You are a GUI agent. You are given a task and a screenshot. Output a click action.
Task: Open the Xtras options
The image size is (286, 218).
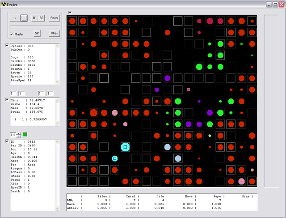pyautogui.click(x=55, y=33)
